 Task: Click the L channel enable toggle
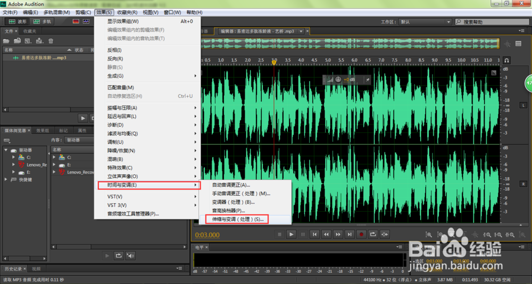click(523, 105)
